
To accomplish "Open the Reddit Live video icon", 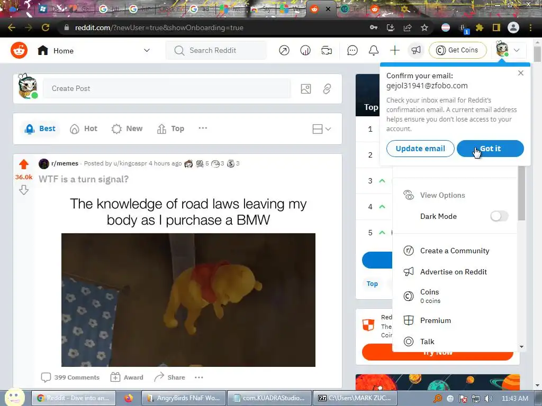I will 326,50.
